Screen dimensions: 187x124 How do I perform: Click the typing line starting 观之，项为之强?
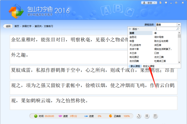pos(93,88)
